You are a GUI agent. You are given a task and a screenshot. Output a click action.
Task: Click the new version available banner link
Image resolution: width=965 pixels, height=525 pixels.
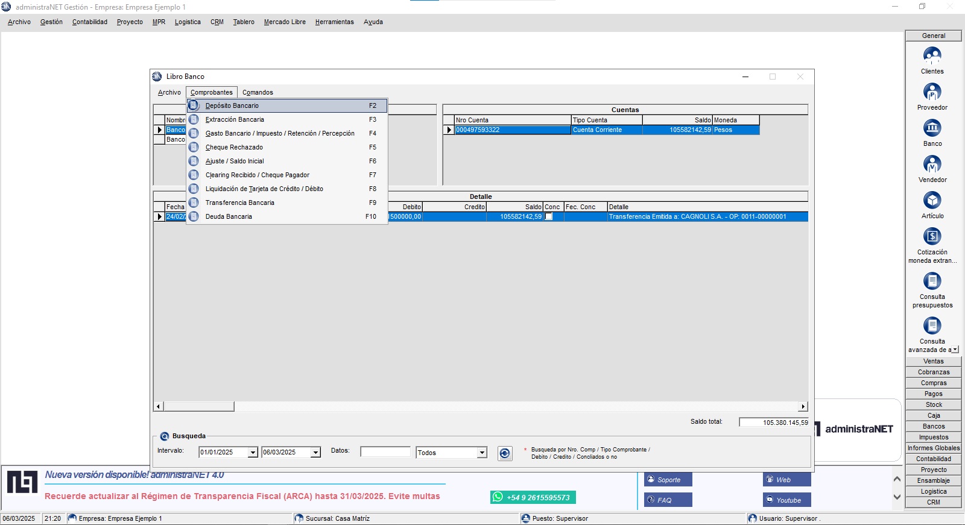pos(134,475)
